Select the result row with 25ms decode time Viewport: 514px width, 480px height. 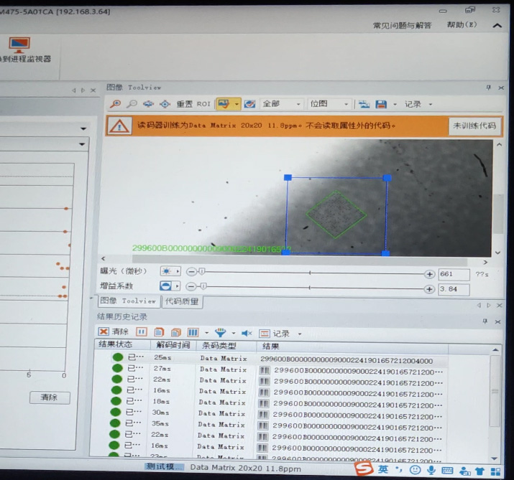coord(272,359)
